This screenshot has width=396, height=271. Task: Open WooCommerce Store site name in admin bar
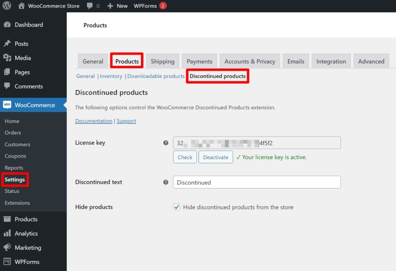pos(54,6)
